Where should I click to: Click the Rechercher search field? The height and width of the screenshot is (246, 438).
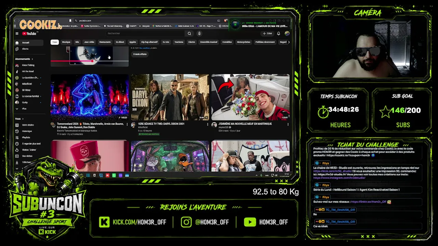pyautogui.click(x=146, y=33)
